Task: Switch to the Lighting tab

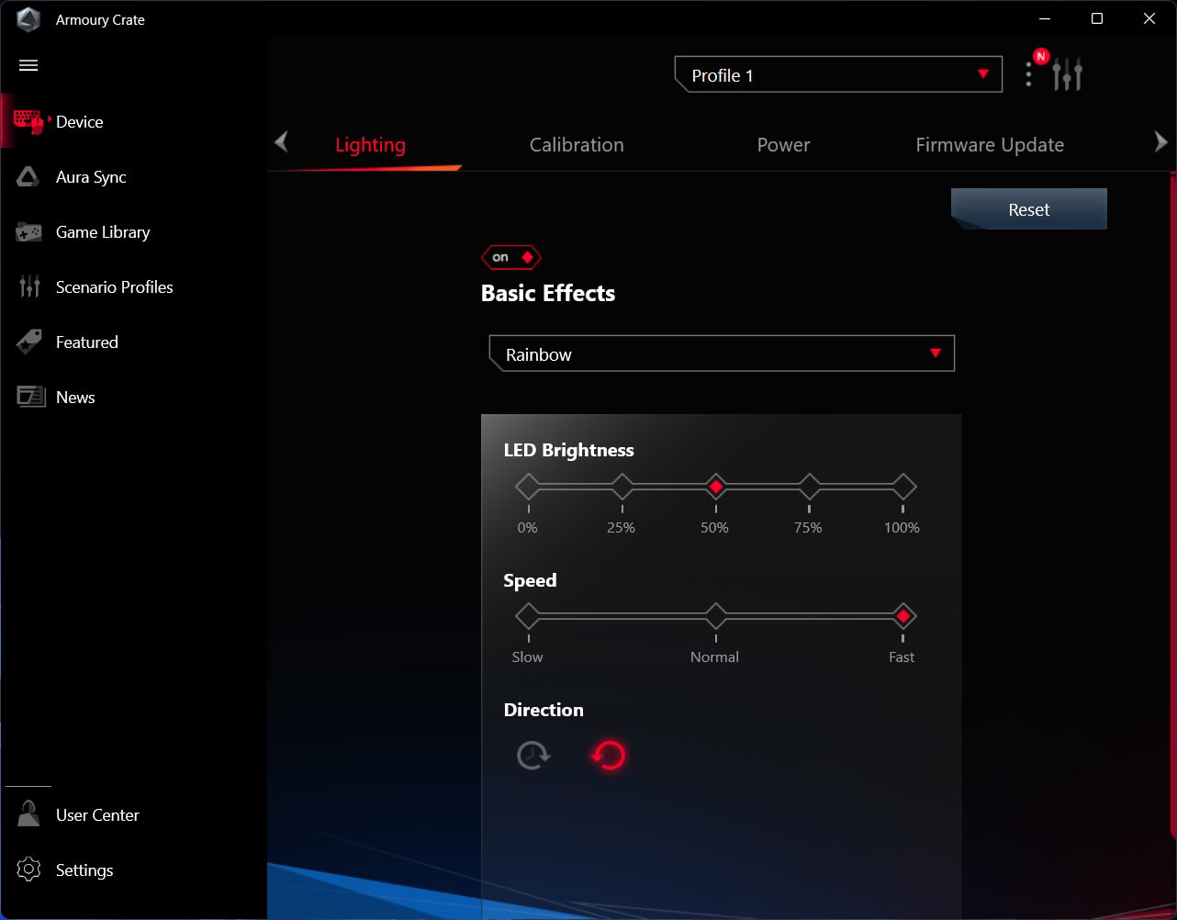Action: click(370, 145)
